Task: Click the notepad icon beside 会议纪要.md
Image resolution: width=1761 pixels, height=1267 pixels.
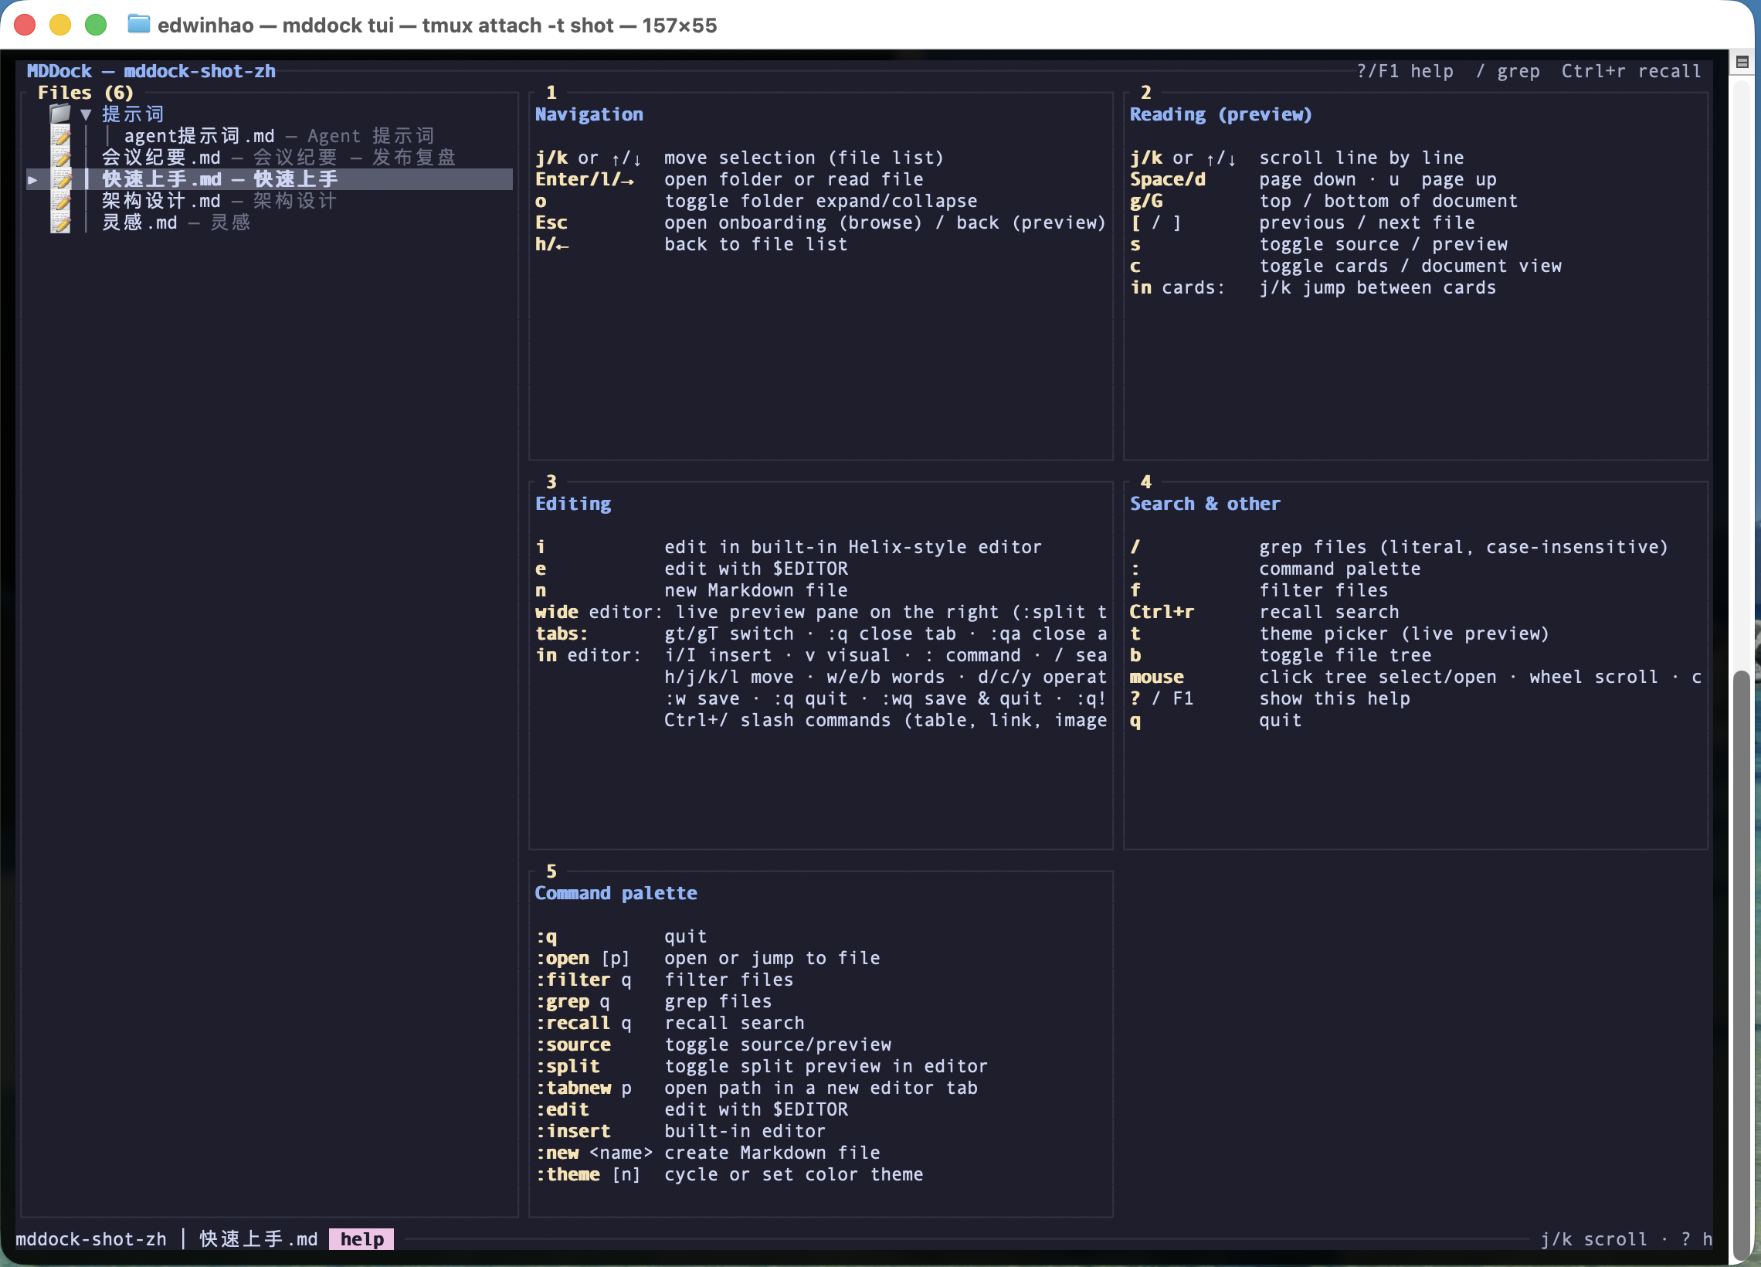Action: coord(60,158)
